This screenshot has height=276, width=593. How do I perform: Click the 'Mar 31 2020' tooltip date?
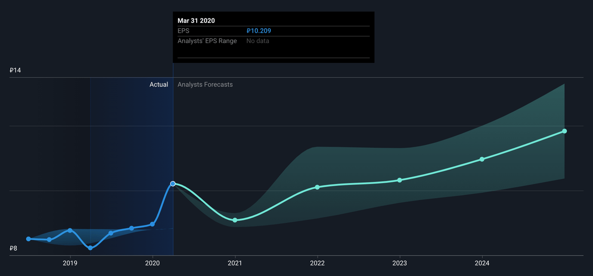point(196,21)
